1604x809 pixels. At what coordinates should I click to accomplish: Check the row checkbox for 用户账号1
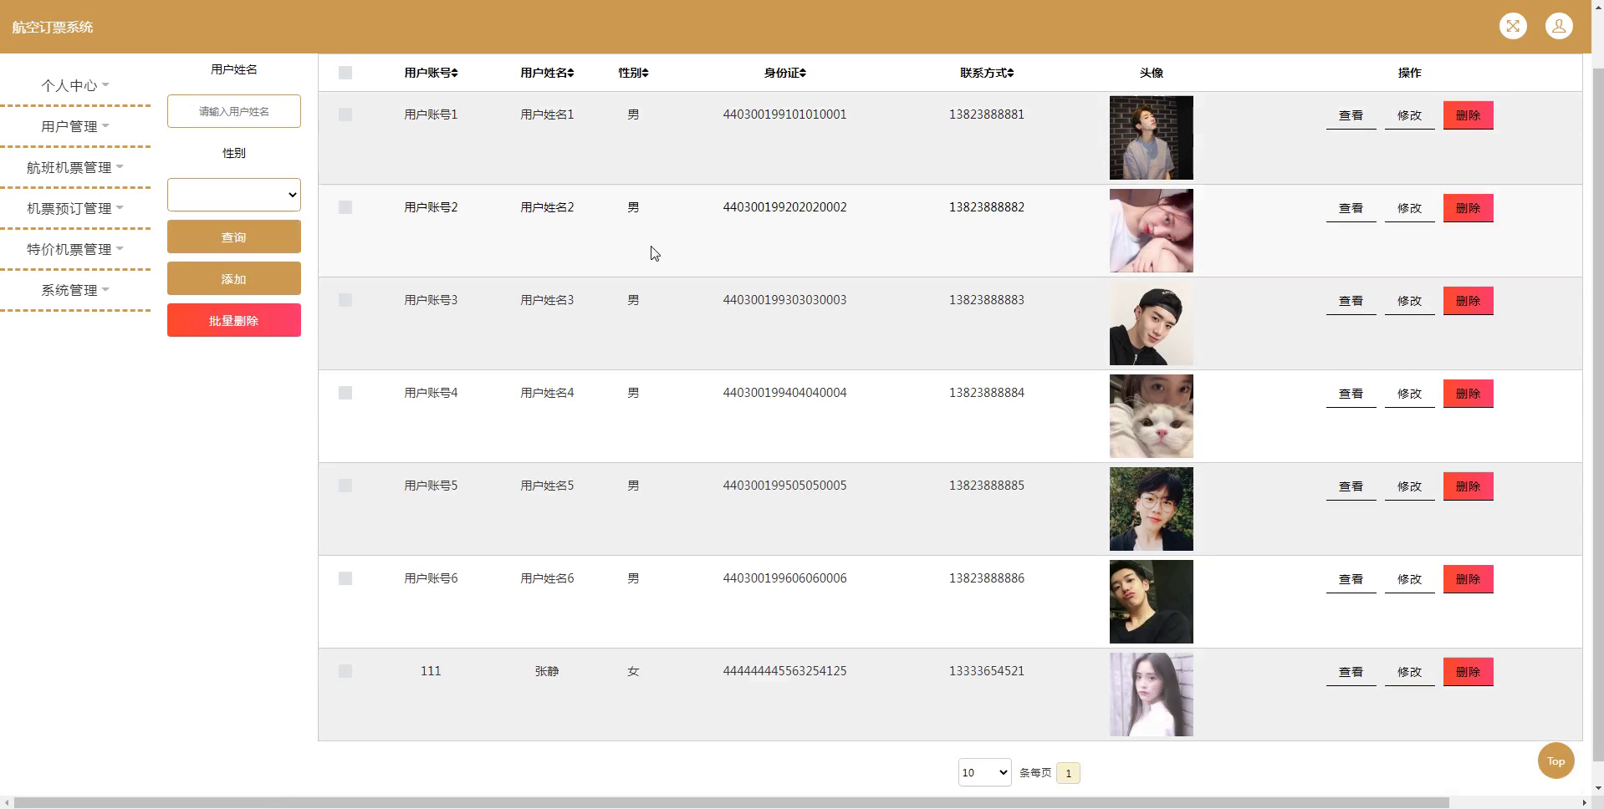point(345,114)
